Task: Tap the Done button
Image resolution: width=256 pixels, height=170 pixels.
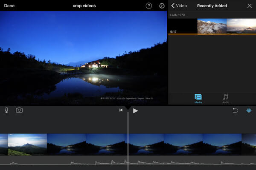Action: (9, 6)
